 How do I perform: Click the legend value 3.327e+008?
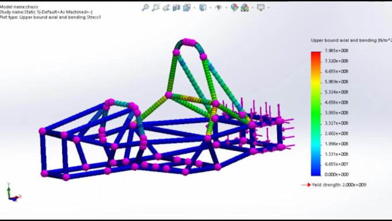click(x=337, y=123)
